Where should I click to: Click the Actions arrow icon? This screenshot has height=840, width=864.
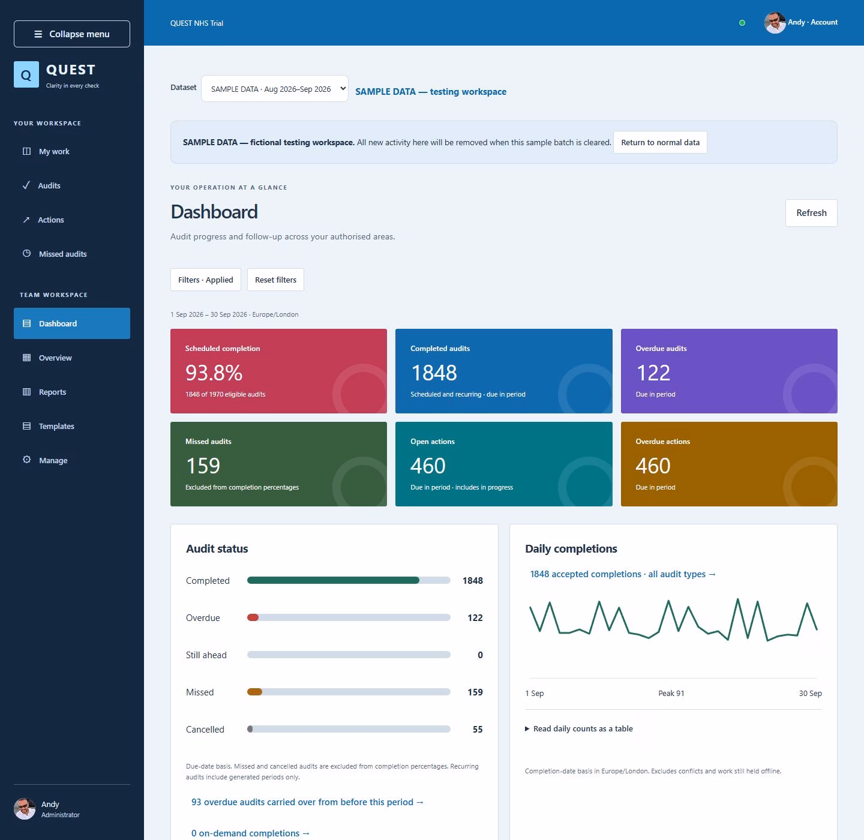point(26,220)
